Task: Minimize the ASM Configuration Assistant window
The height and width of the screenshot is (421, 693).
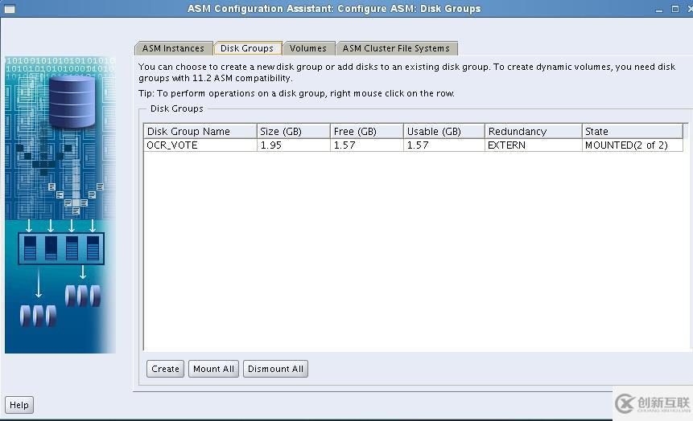Action: pyautogui.click(x=659, y=9)
